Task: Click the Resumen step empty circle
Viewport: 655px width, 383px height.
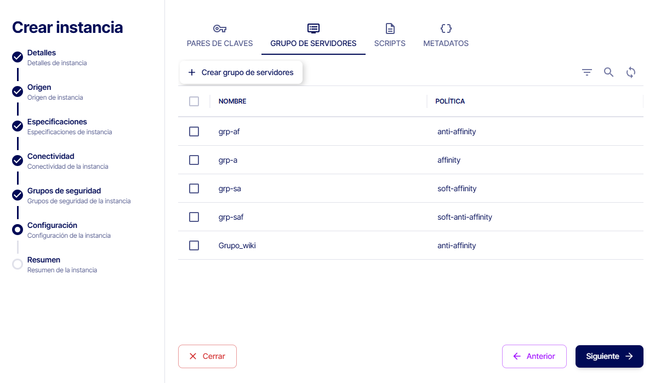Action: 18,264
